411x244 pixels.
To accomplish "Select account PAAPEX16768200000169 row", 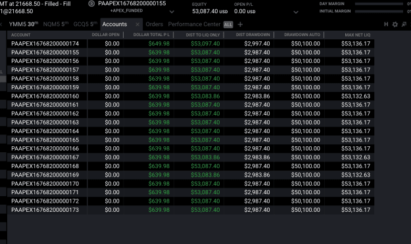I will [x=191, y=175].
